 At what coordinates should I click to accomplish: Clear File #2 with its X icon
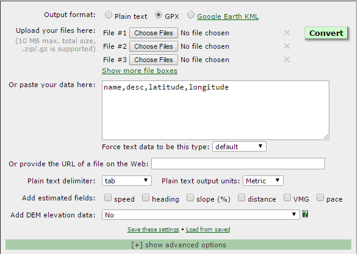[287, 46]
